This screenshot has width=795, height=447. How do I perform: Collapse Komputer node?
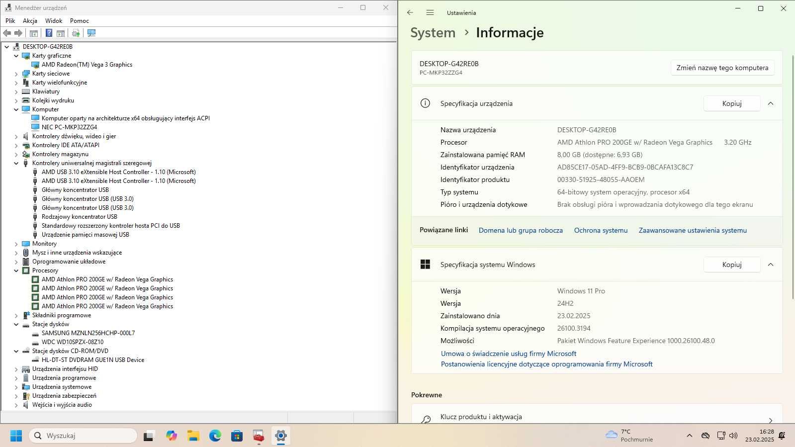pos(16,109)
